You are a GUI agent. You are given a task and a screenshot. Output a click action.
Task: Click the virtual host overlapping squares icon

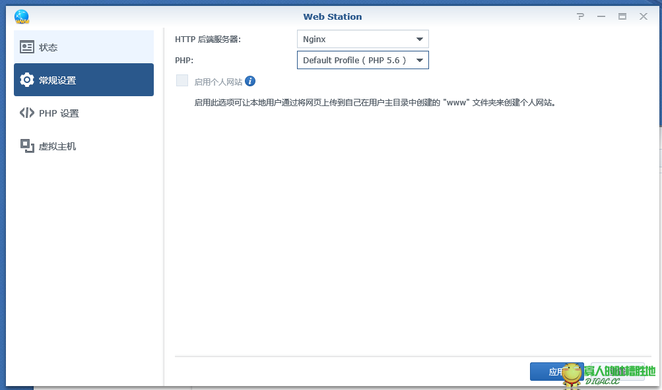(x=27, y=146)
